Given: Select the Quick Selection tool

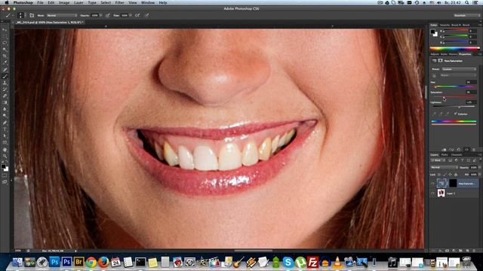Looking at the screenshot, I should tap(5, 49).
